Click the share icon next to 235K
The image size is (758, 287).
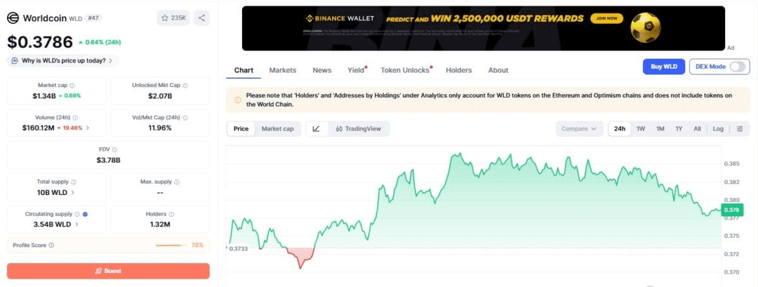pyautogui.click(x=202, y=18)
